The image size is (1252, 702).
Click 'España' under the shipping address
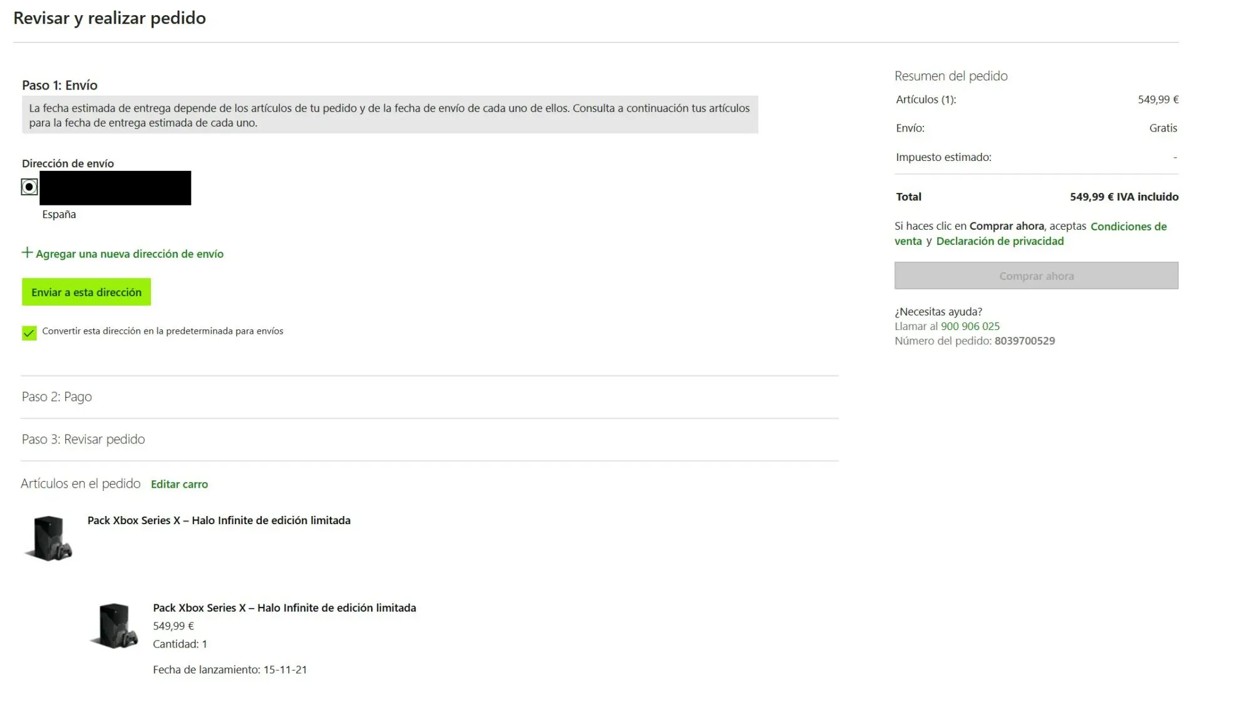pos(59,214)
